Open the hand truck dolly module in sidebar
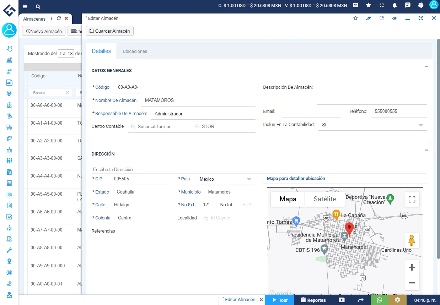Screen dimensions: 440x305 9,116
